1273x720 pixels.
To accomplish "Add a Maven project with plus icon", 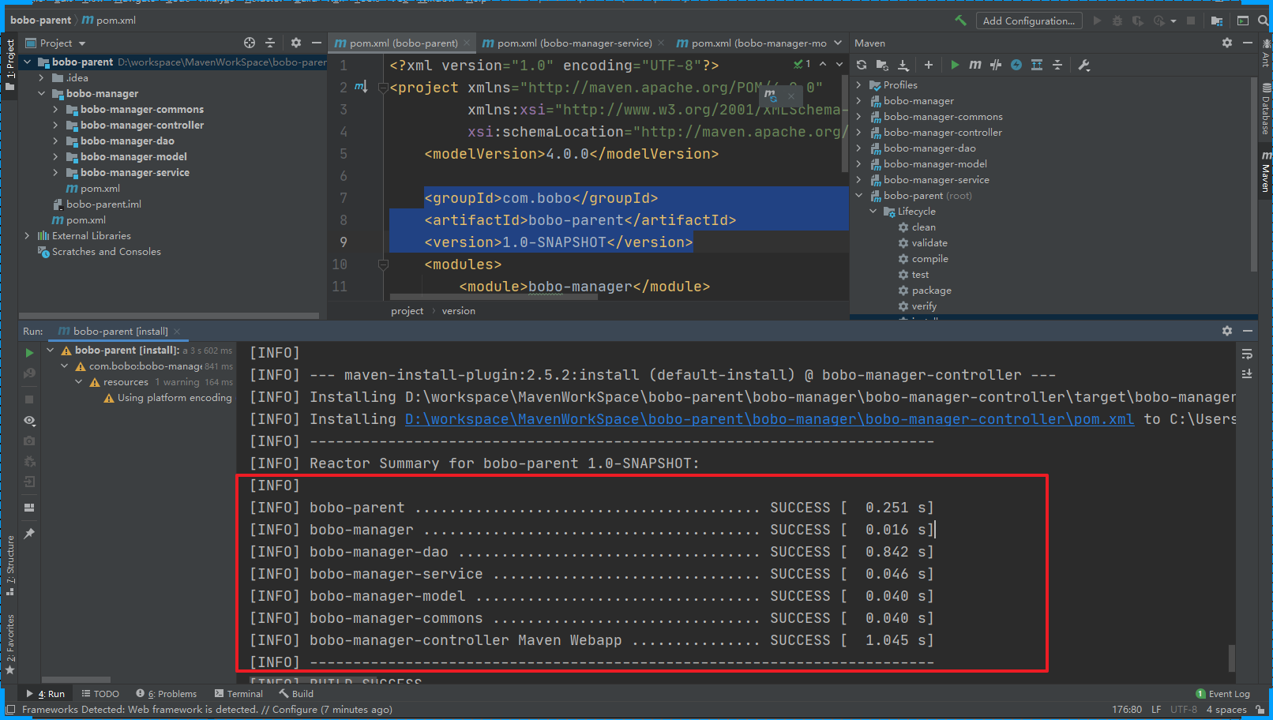I will pos(929,65).
